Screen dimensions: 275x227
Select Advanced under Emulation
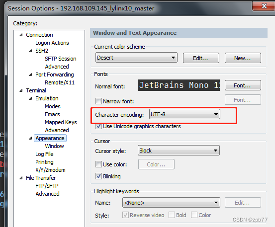tap(57, 130)
